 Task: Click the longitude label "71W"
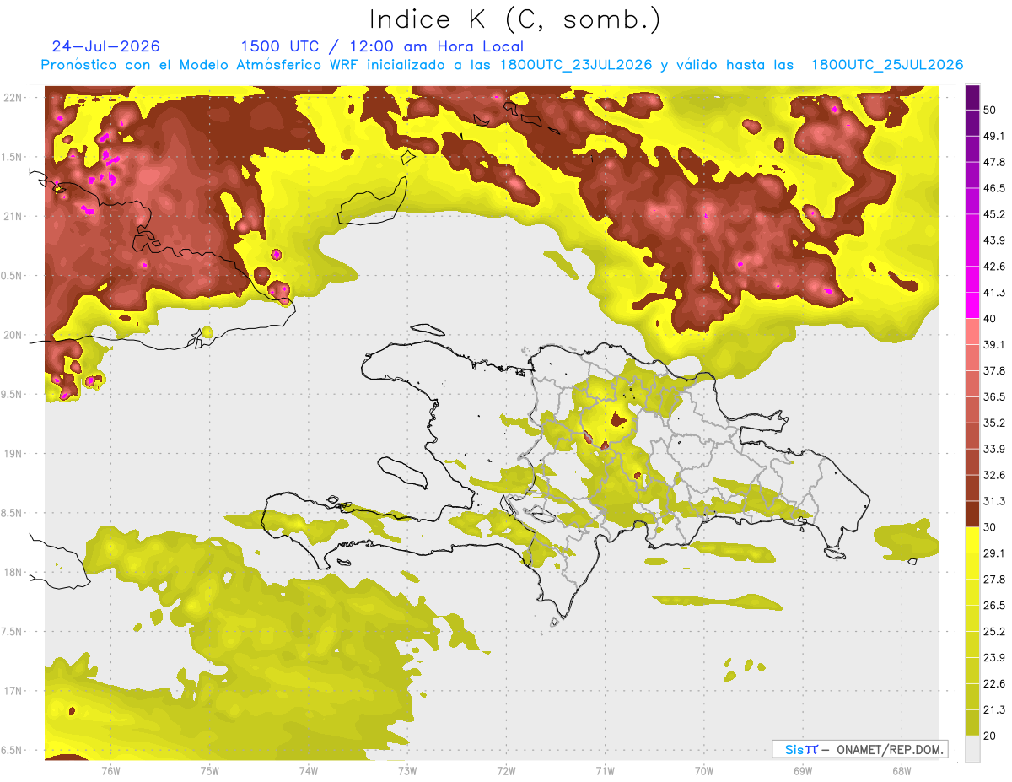605,771
